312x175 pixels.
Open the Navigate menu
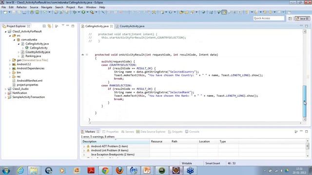pos(47,7)
